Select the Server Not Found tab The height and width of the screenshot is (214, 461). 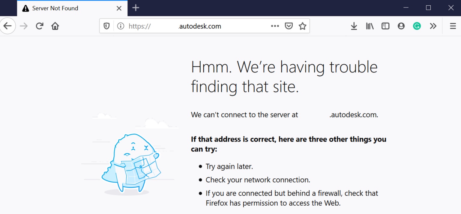pos(60,8)
